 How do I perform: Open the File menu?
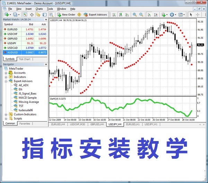pyautogui.click(x=10, y=9)
